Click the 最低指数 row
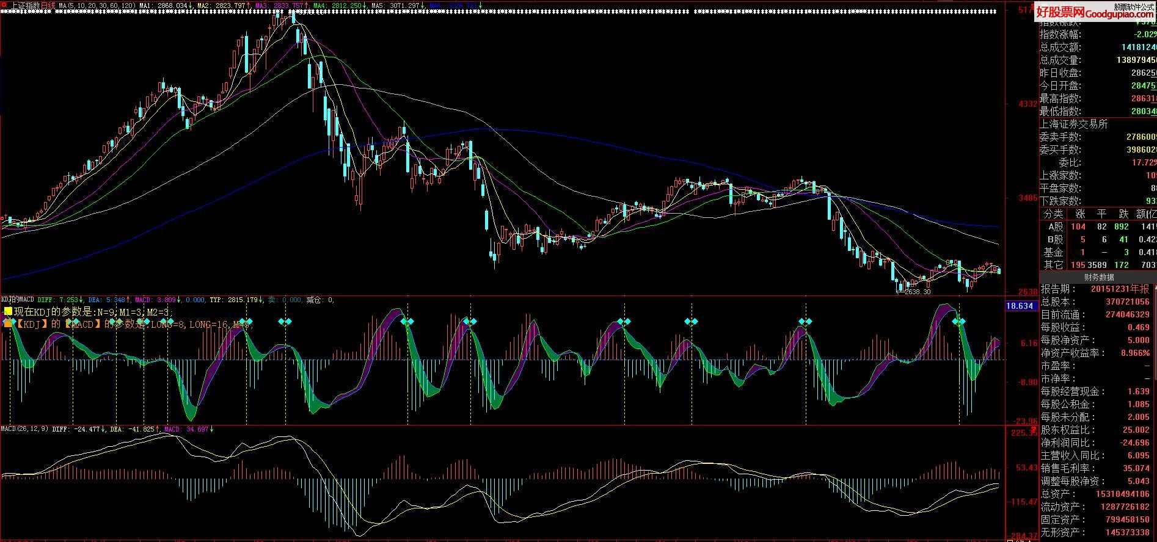Viewport: 1157px width, 542px height. click(x=1098, y=112)
